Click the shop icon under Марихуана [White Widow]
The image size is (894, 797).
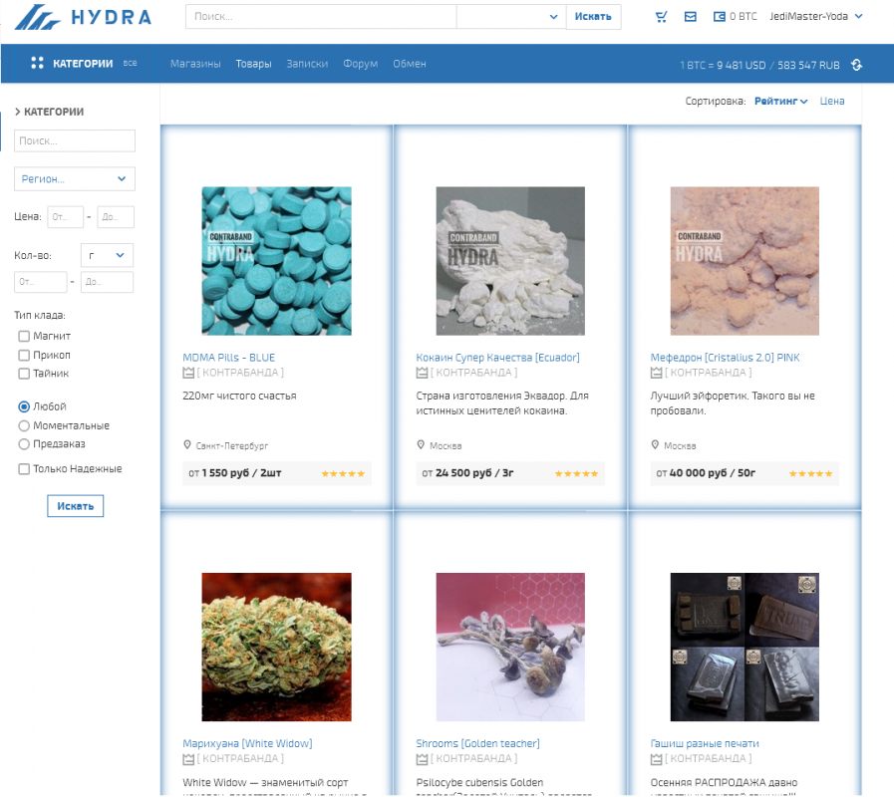pyautogui.click(x=188, y=759)
